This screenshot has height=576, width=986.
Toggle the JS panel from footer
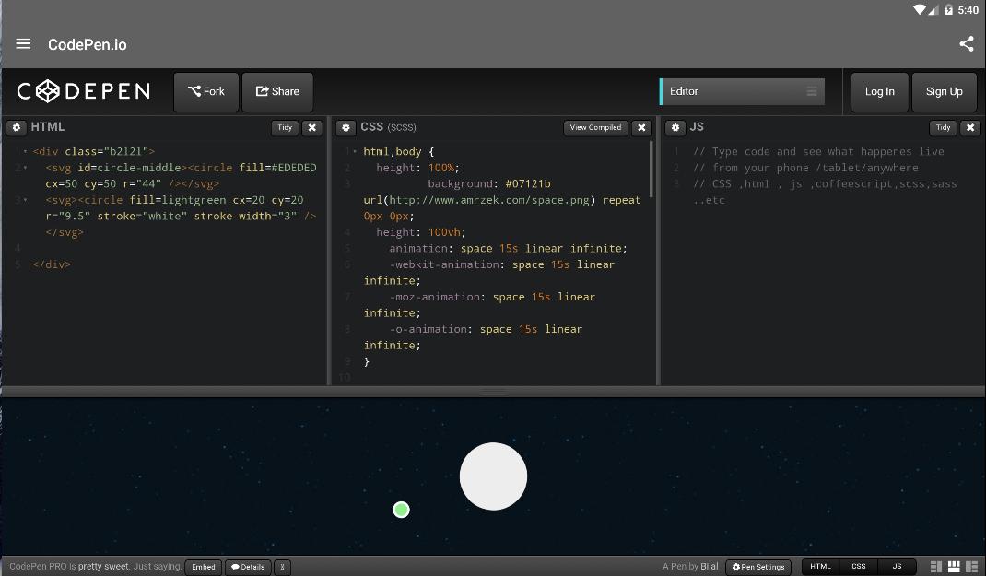coord(897,567)
